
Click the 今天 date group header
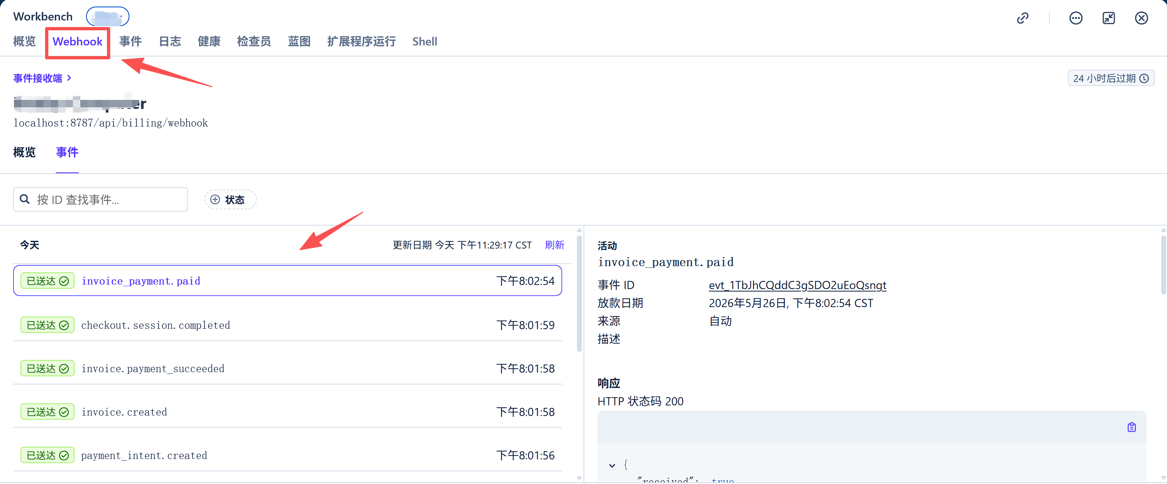pyautogui.click(x=30, y=245)
